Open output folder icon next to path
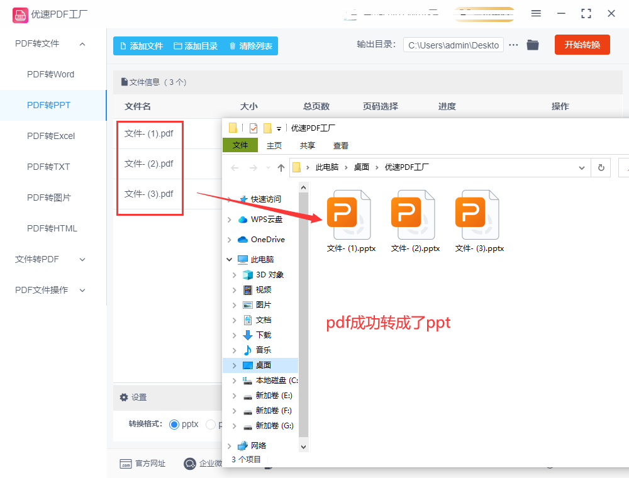This screenshot has height=478, width=629. click(533, 45)
